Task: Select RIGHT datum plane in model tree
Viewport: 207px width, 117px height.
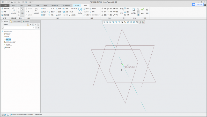Action: pos(8,34)
